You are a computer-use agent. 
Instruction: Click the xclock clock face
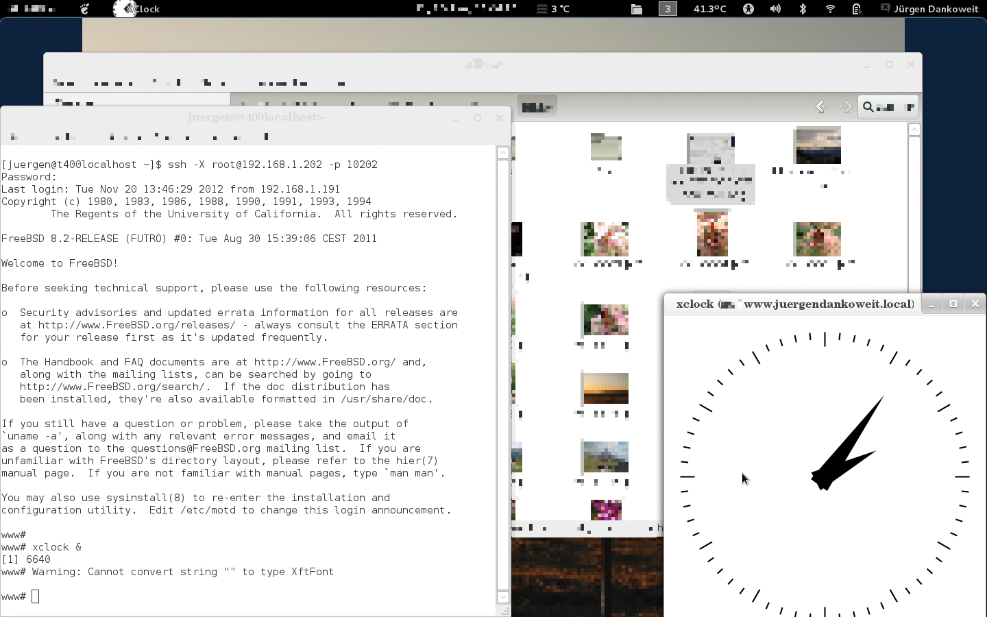click(825, 473)
